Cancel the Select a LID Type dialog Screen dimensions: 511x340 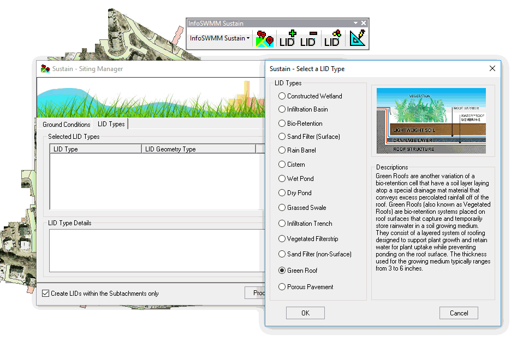coord(459,313)
